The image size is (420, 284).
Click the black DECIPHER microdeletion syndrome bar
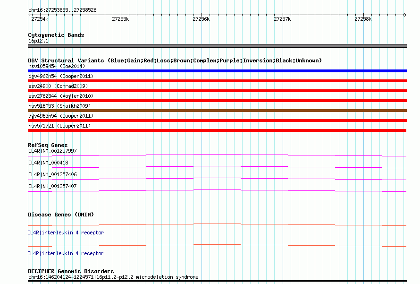pyautogui.click(x=217, y=281)
